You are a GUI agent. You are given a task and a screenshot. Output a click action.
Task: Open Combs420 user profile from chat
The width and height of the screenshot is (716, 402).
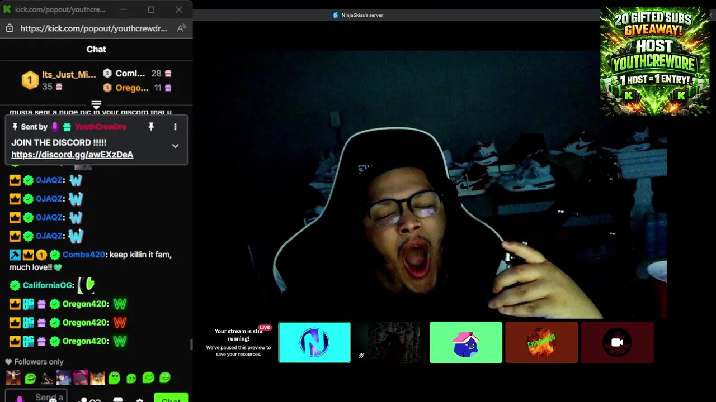84,255
